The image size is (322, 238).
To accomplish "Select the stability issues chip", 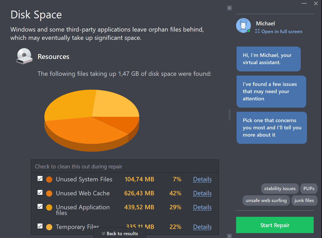I will pos(280,189).
